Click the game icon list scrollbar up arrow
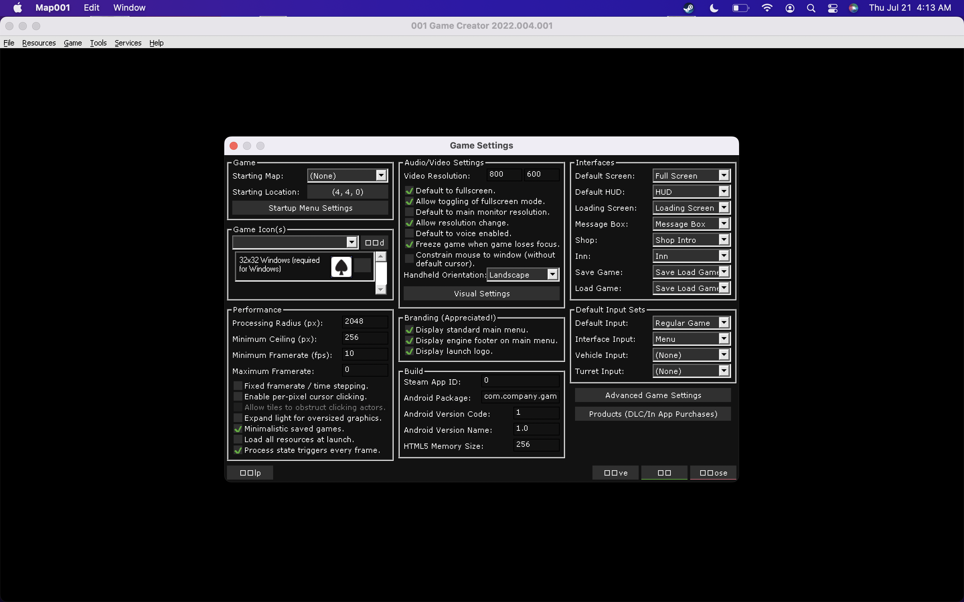 (381, 257)
